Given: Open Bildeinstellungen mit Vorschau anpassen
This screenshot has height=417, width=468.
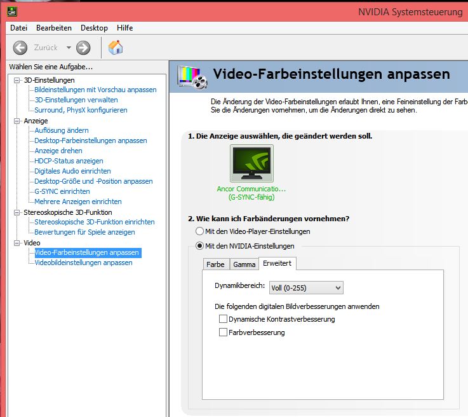Looking at the screenshot, I should pos(95,90).
